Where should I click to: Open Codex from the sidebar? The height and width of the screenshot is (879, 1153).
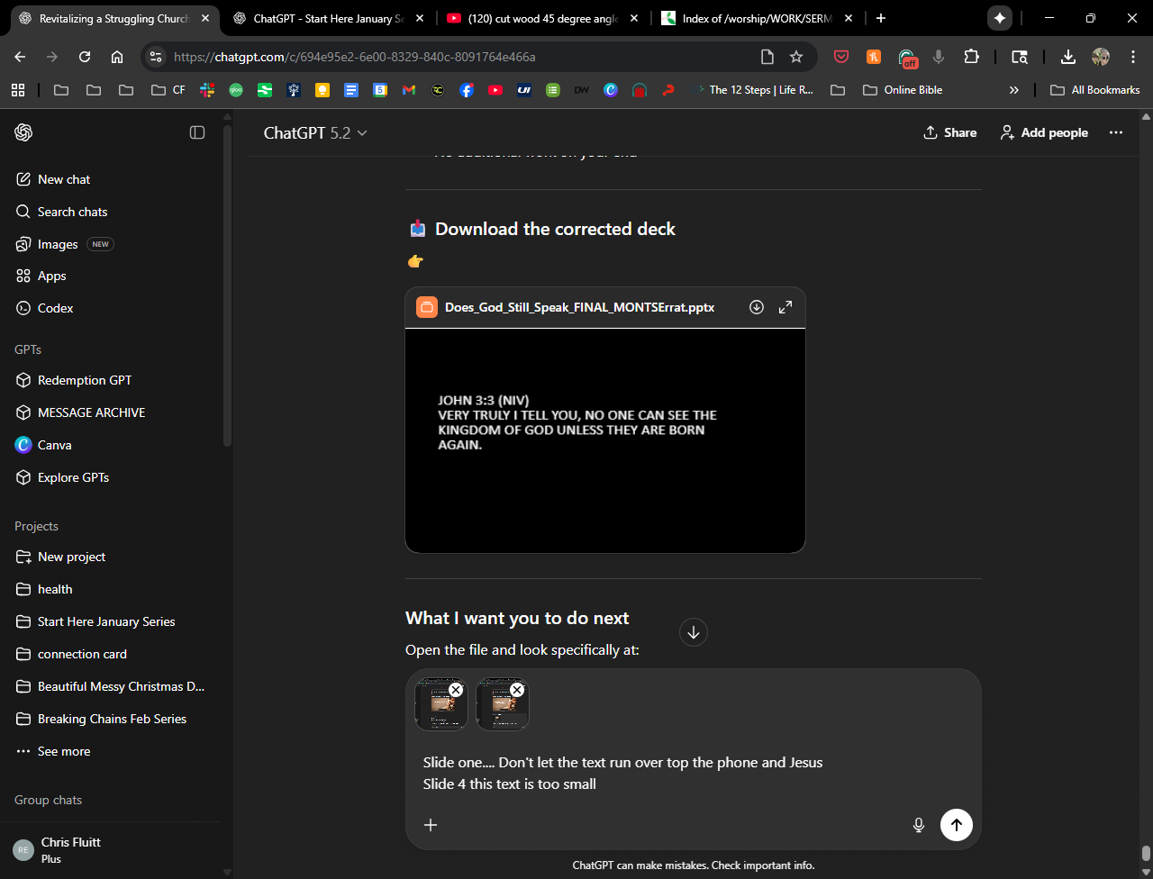tap(55, 308)
